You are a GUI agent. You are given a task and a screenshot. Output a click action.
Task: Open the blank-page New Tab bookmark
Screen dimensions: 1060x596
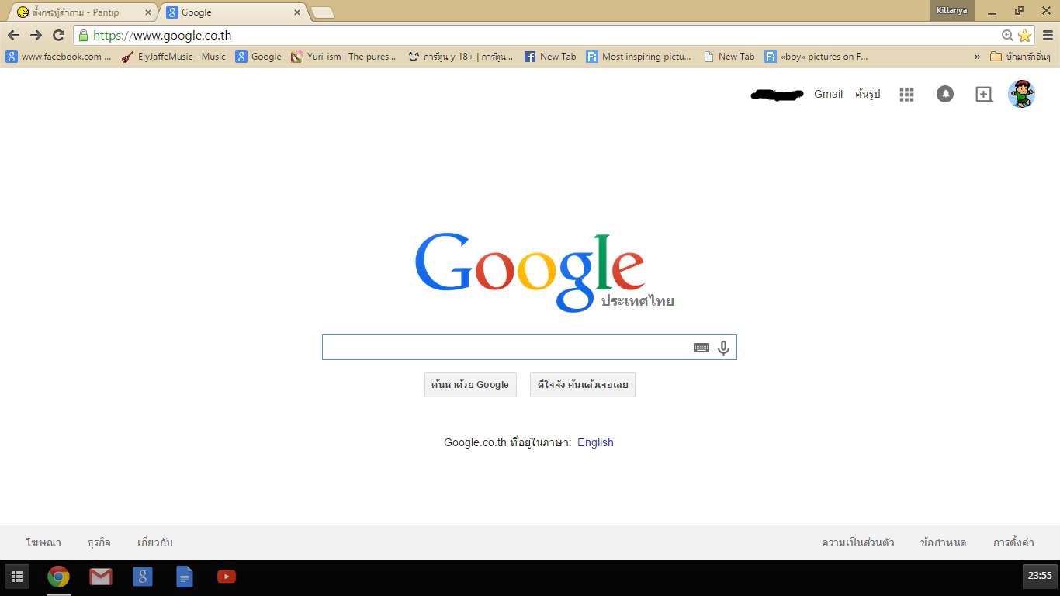pos(729,57)
